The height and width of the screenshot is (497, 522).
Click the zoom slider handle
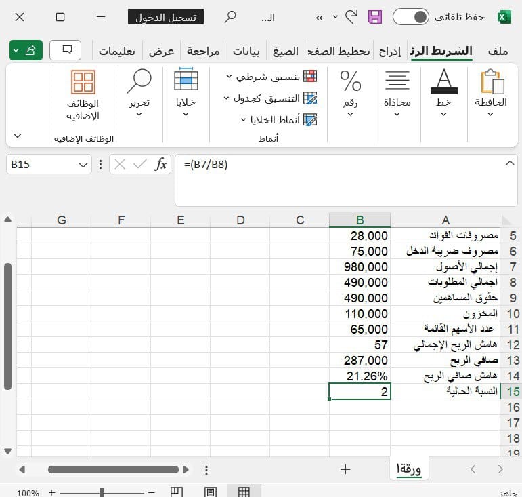click(102, 492)
